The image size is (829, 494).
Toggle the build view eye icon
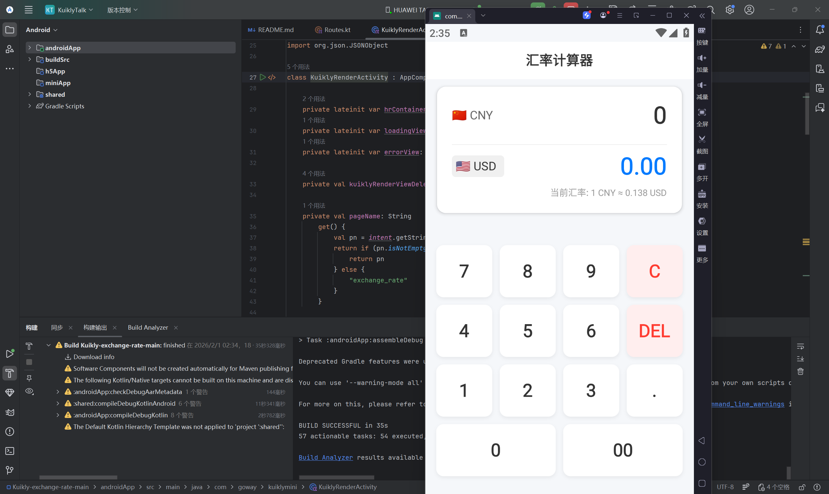click(x=29, y=391)
